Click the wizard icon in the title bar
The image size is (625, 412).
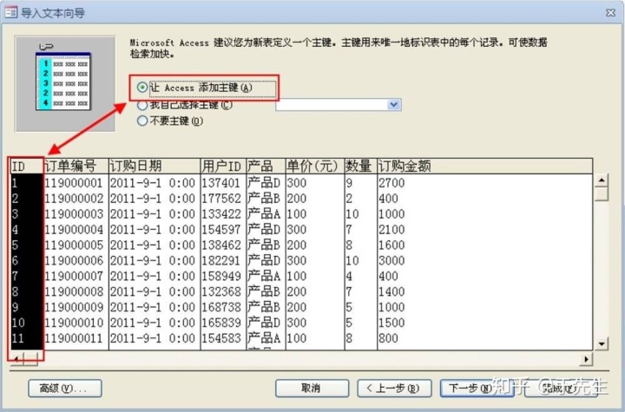10,12
